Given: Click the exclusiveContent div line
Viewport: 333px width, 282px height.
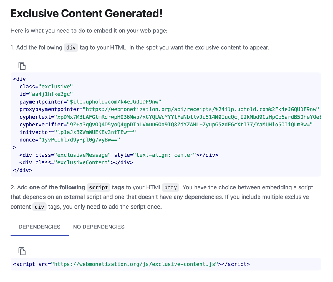Looking at the screenshot, I should point(76,162).
